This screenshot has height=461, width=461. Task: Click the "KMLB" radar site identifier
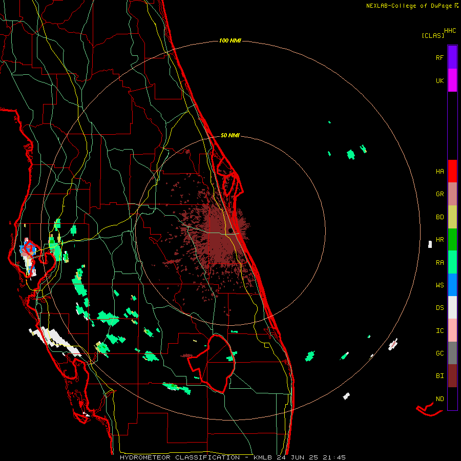click(x=263, y=457)
